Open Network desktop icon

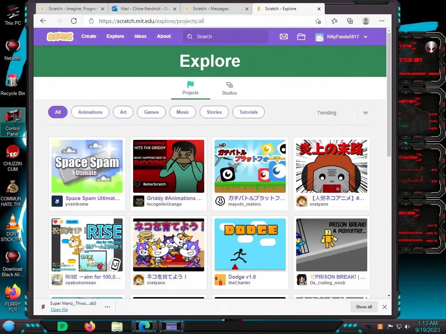[x=13, y=50]
